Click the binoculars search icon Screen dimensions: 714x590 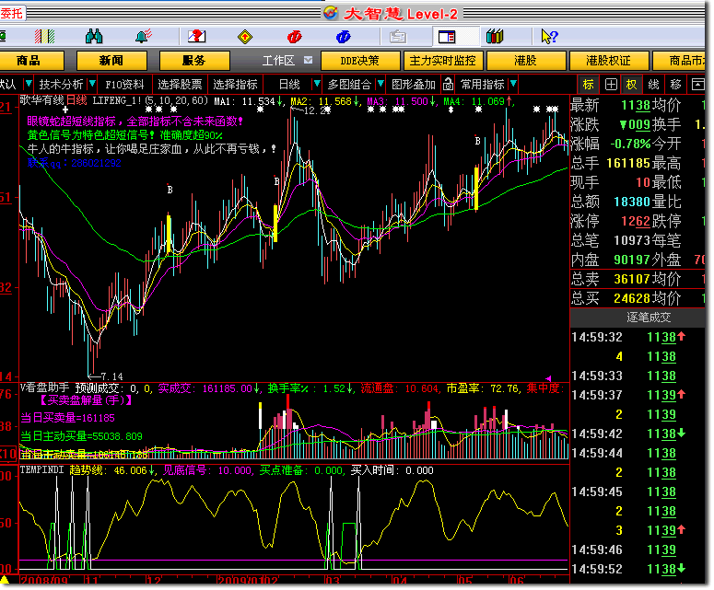(x=94, y=37)
